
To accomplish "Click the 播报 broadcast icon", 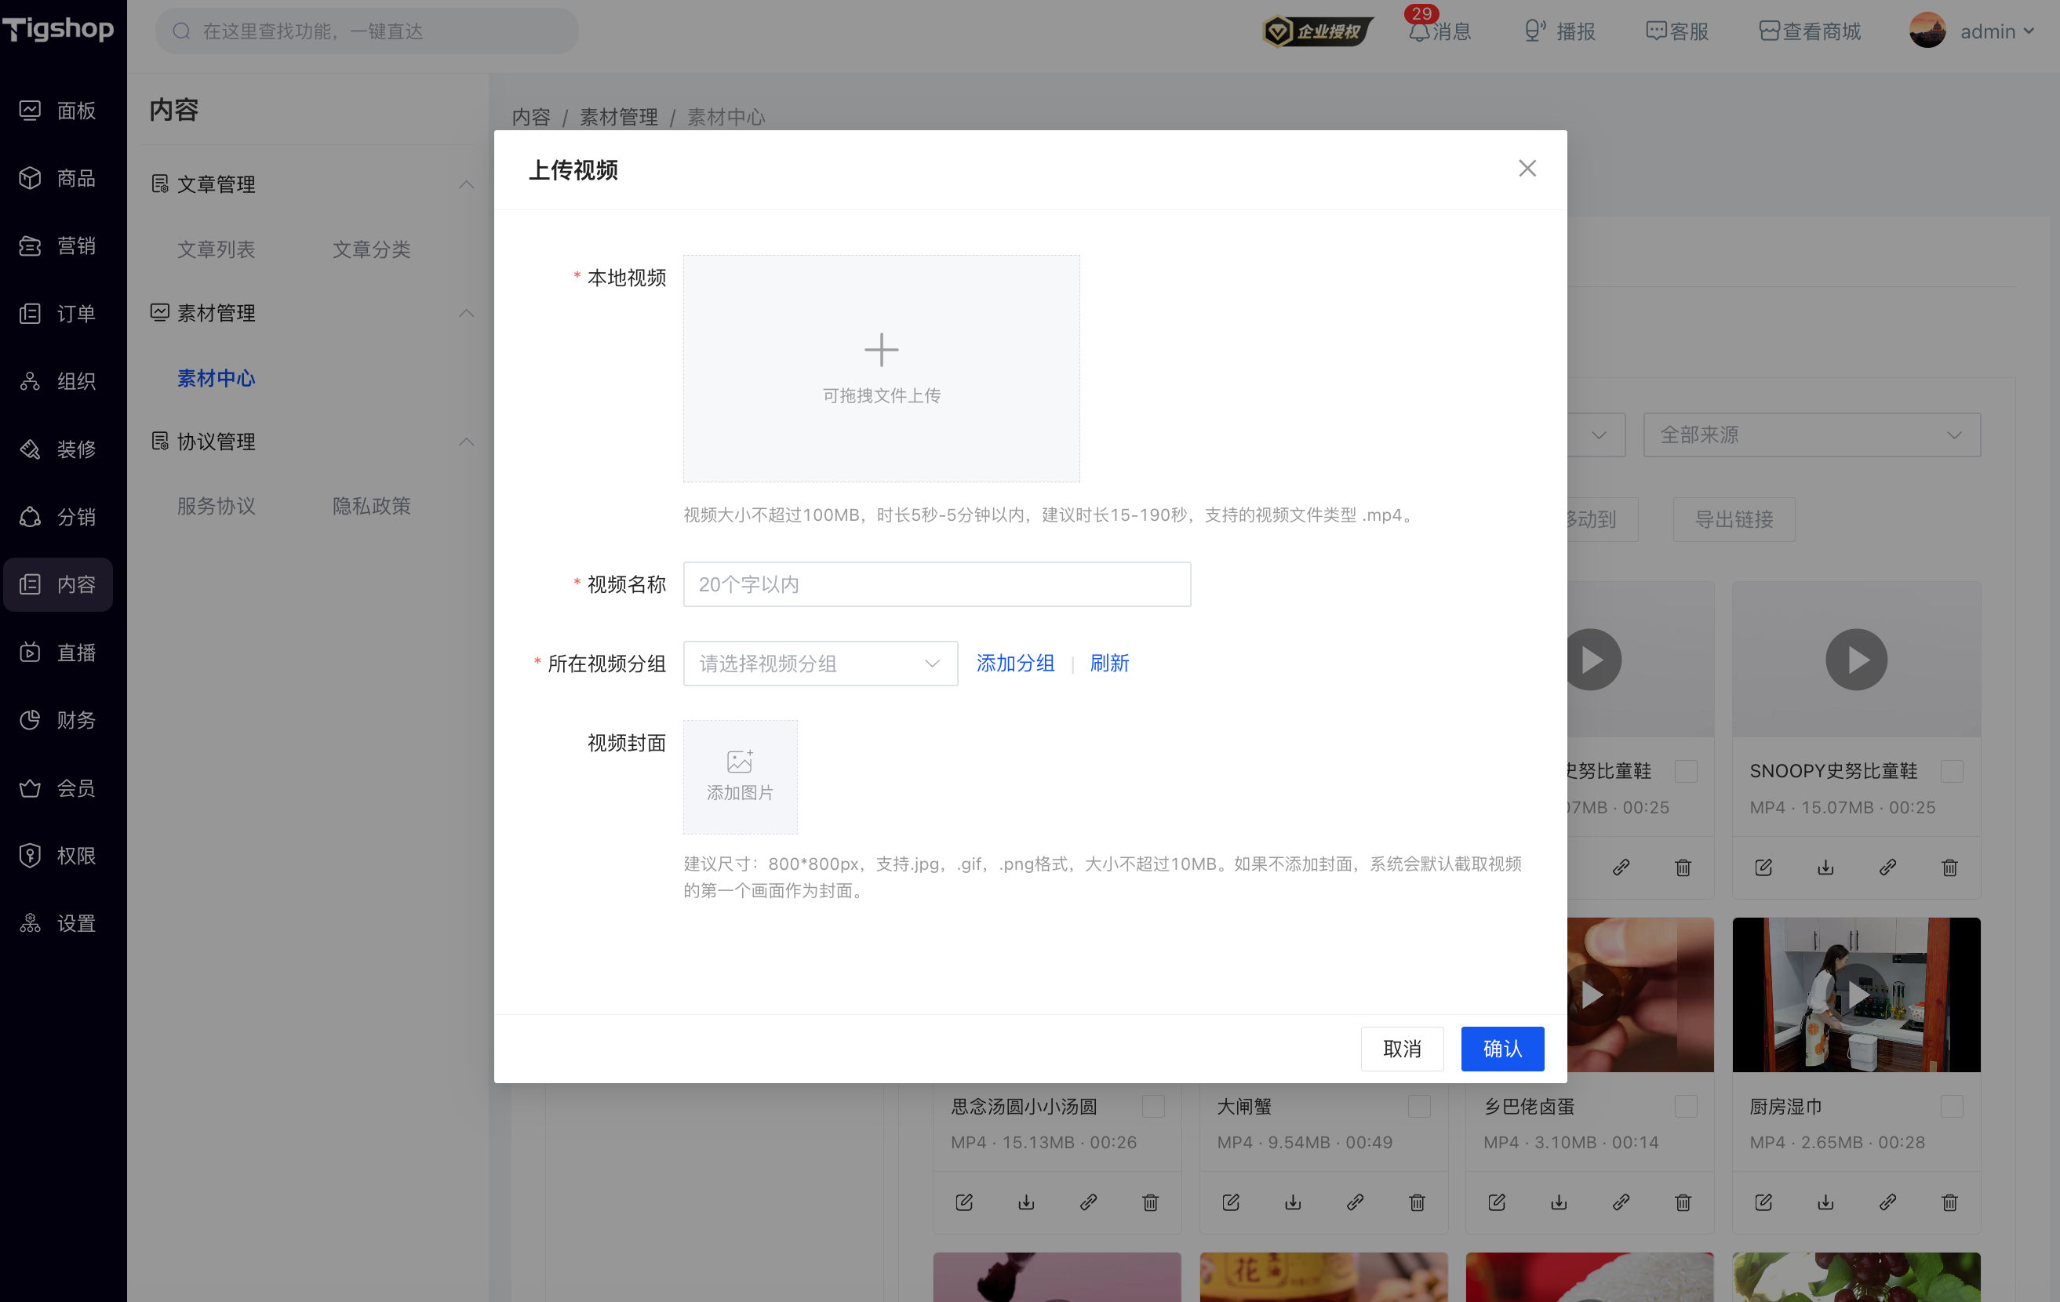I will (x=1534, y=31).
